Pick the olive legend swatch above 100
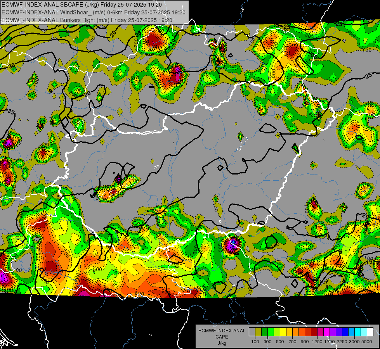The image size is (380, 349). 259,332
